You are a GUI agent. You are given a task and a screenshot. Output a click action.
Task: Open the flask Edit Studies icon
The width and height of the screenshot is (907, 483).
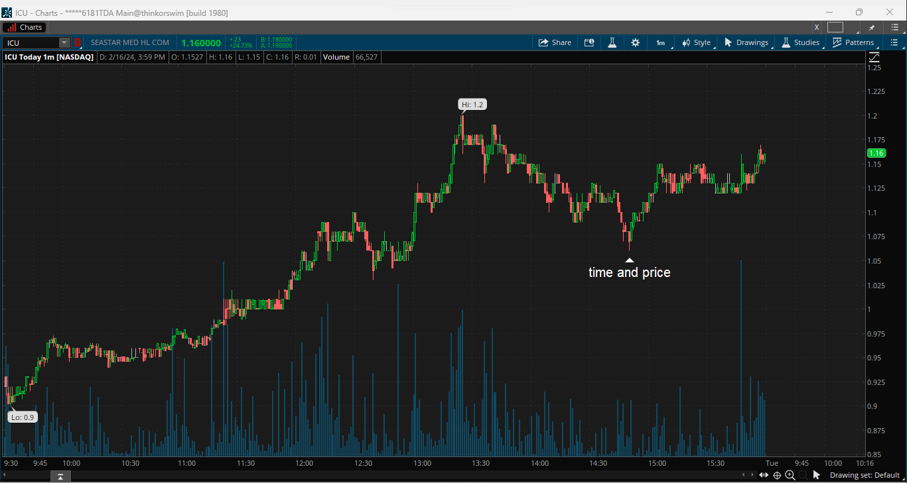612,42
